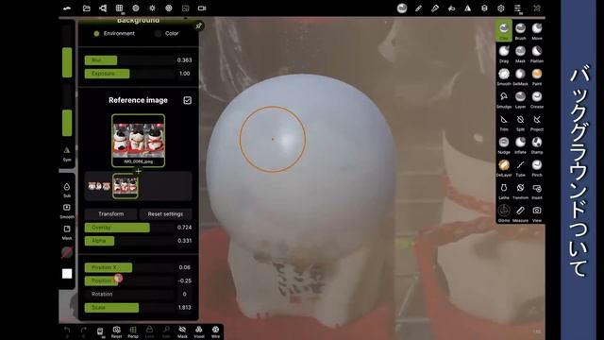This screenshot has height=340, width=604.
Task: Toggle Sym symmetry in left sidebar
Action: 67,153
